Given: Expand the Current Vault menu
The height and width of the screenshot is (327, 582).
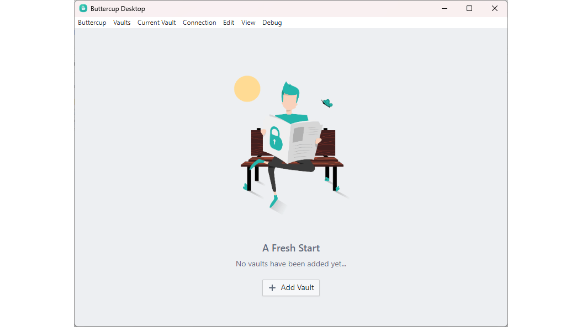Looking at the screenshot, I should [x=157, y=23].
